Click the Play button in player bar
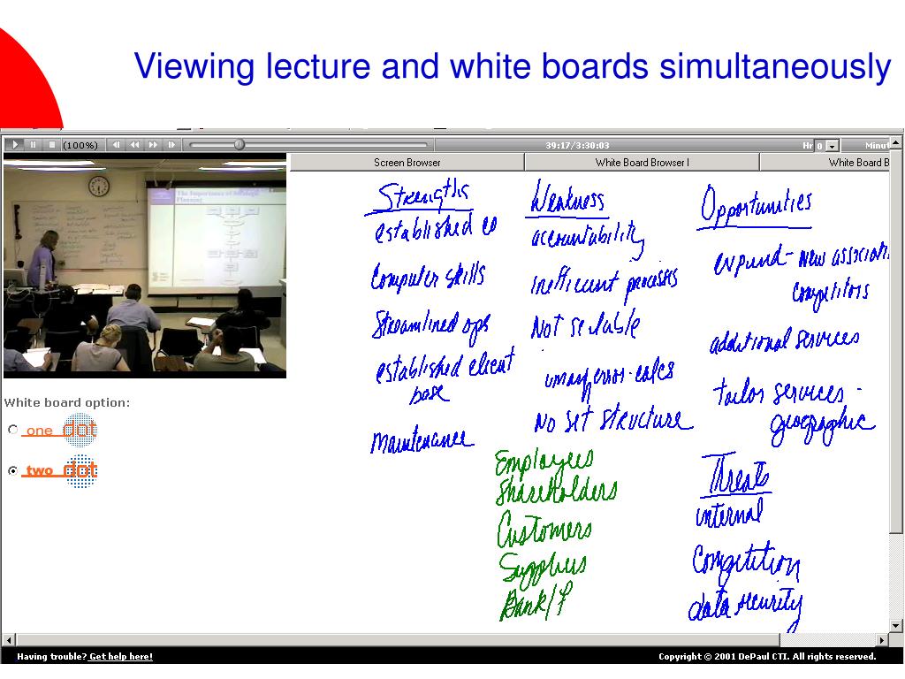905x679 pixels. click(x=16, y=144)
